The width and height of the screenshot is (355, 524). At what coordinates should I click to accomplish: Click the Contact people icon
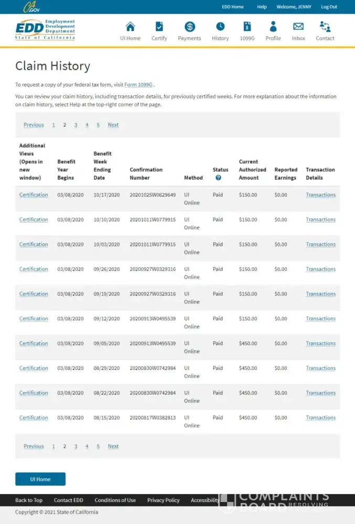click(325, 27)
